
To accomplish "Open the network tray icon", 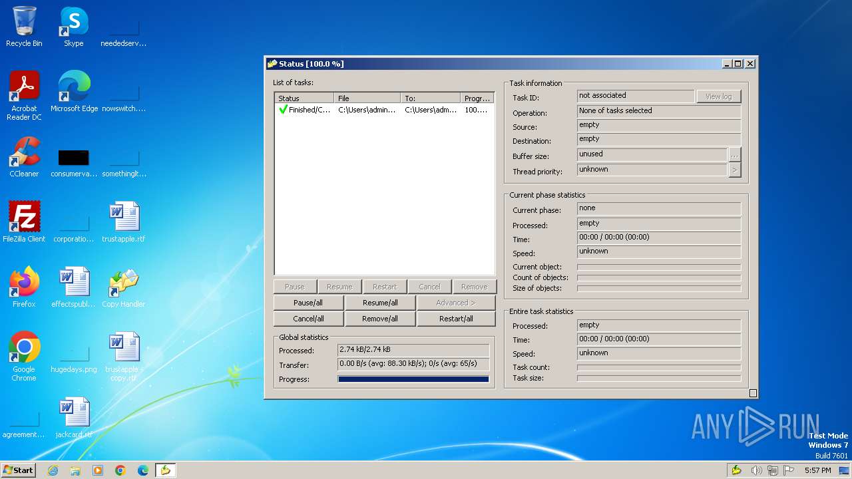I will [773, 470].
